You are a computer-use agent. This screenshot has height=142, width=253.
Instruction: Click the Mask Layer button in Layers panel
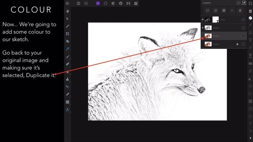coord(224,11)
